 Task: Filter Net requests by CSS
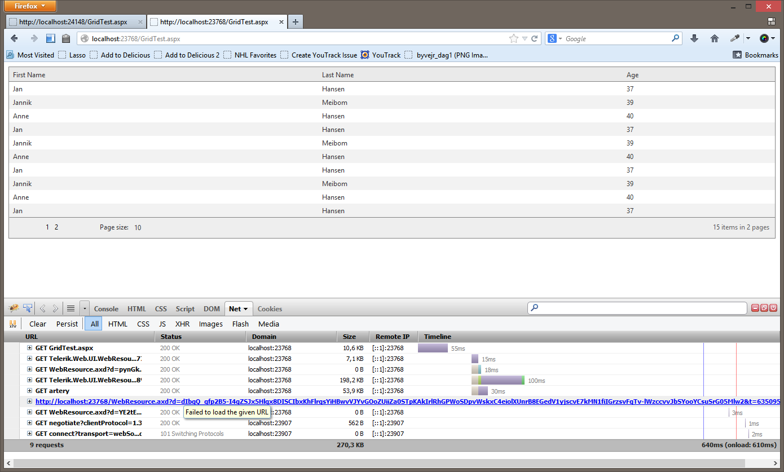(x=143, y=324)
